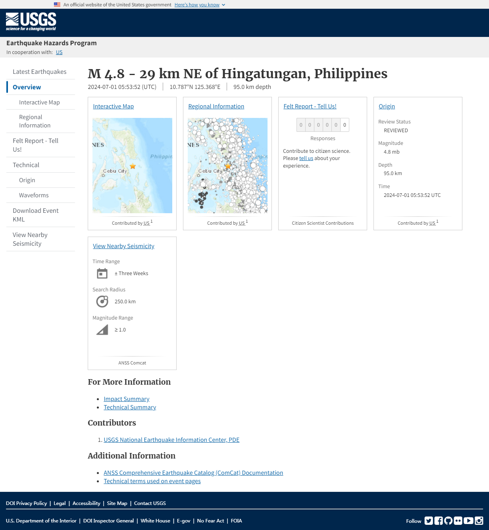The image size is (489, 530).
Task: Click the felt responses intensity counter
Action: point(323,125)
